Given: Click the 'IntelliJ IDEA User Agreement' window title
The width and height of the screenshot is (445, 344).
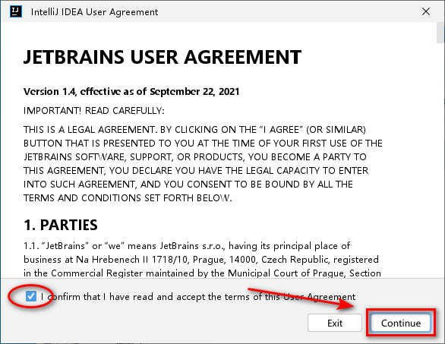Looking at the screenshot, I should coord(94,12).
